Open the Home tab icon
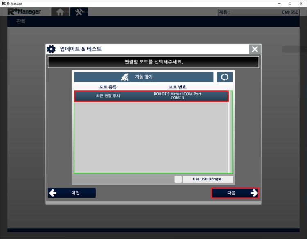307x239 pixels. [60, 12]
